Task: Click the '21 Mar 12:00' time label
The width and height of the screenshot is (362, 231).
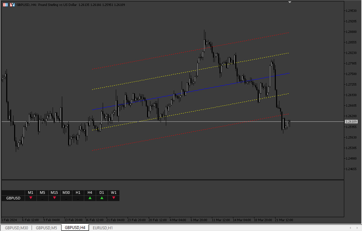Action: point(284,220)
